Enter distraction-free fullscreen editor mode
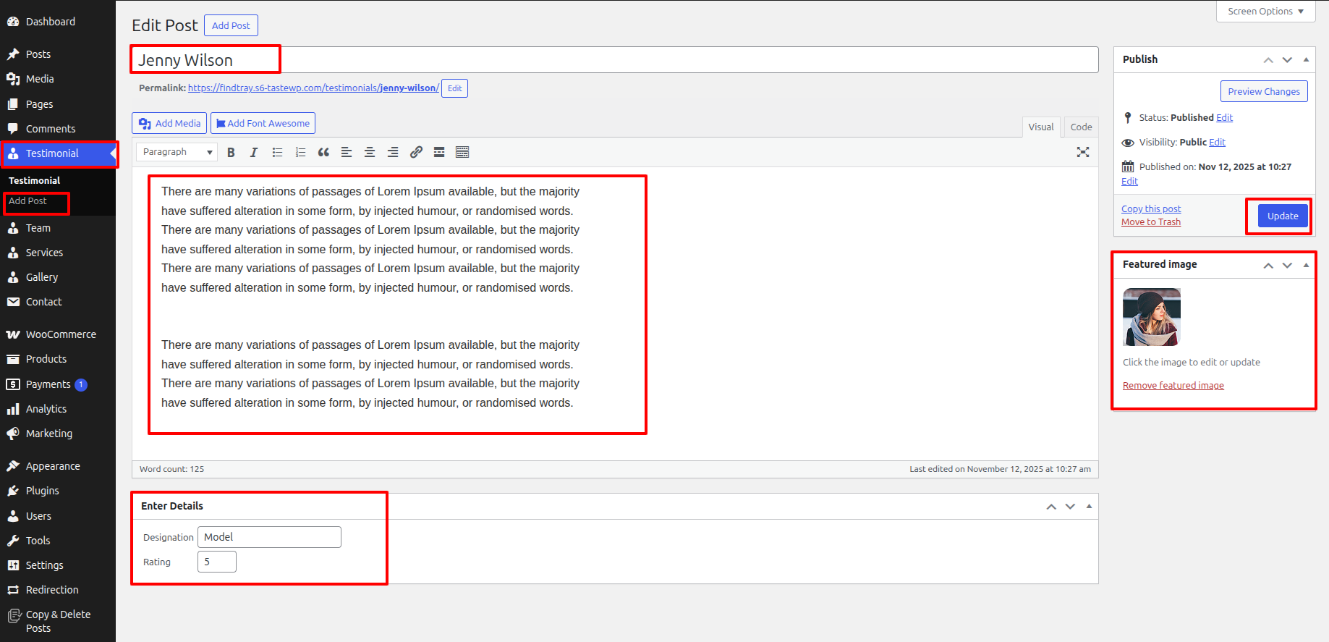 1082,152
